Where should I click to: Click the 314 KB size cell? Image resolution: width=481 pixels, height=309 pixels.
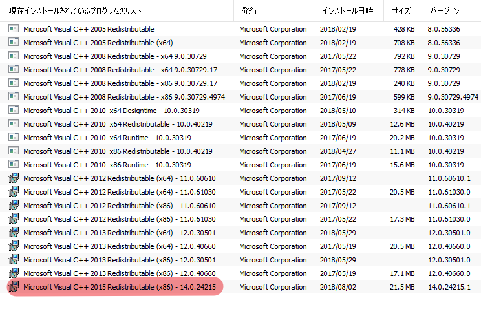point(404,111)
